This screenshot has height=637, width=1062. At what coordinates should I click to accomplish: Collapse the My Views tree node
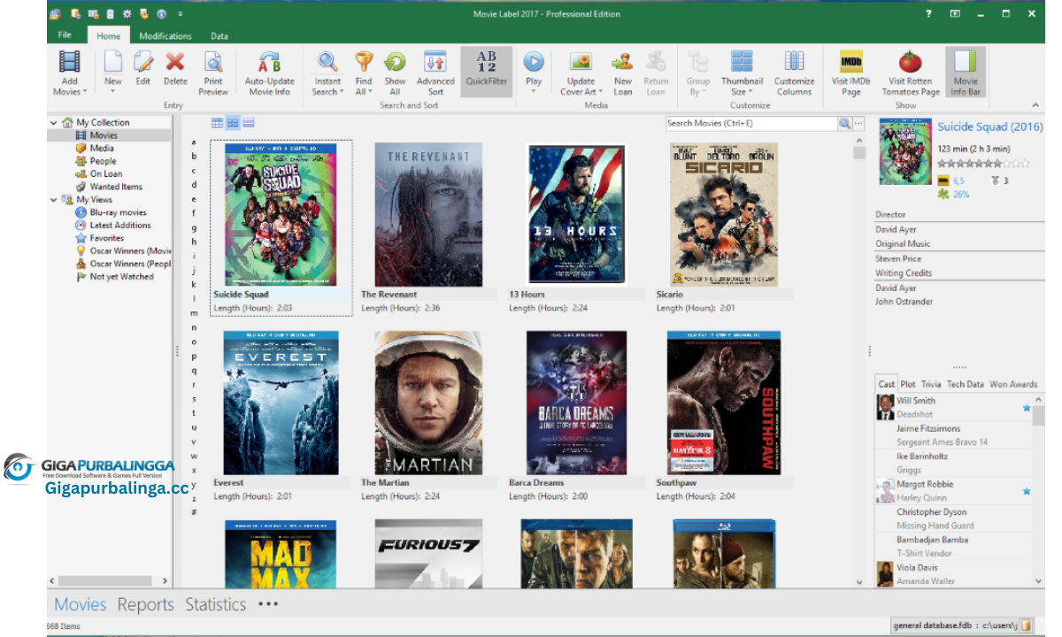pyautogui.click(x=54, y=200)
